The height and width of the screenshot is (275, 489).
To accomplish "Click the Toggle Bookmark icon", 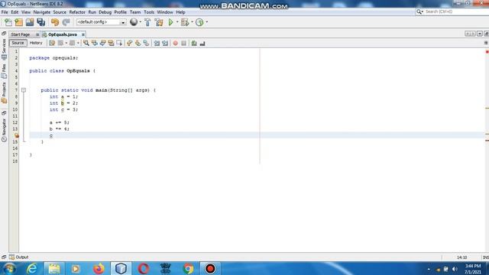I will [x=146, y=44].
